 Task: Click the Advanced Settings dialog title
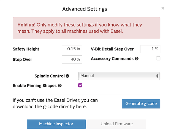click(85, 9)
